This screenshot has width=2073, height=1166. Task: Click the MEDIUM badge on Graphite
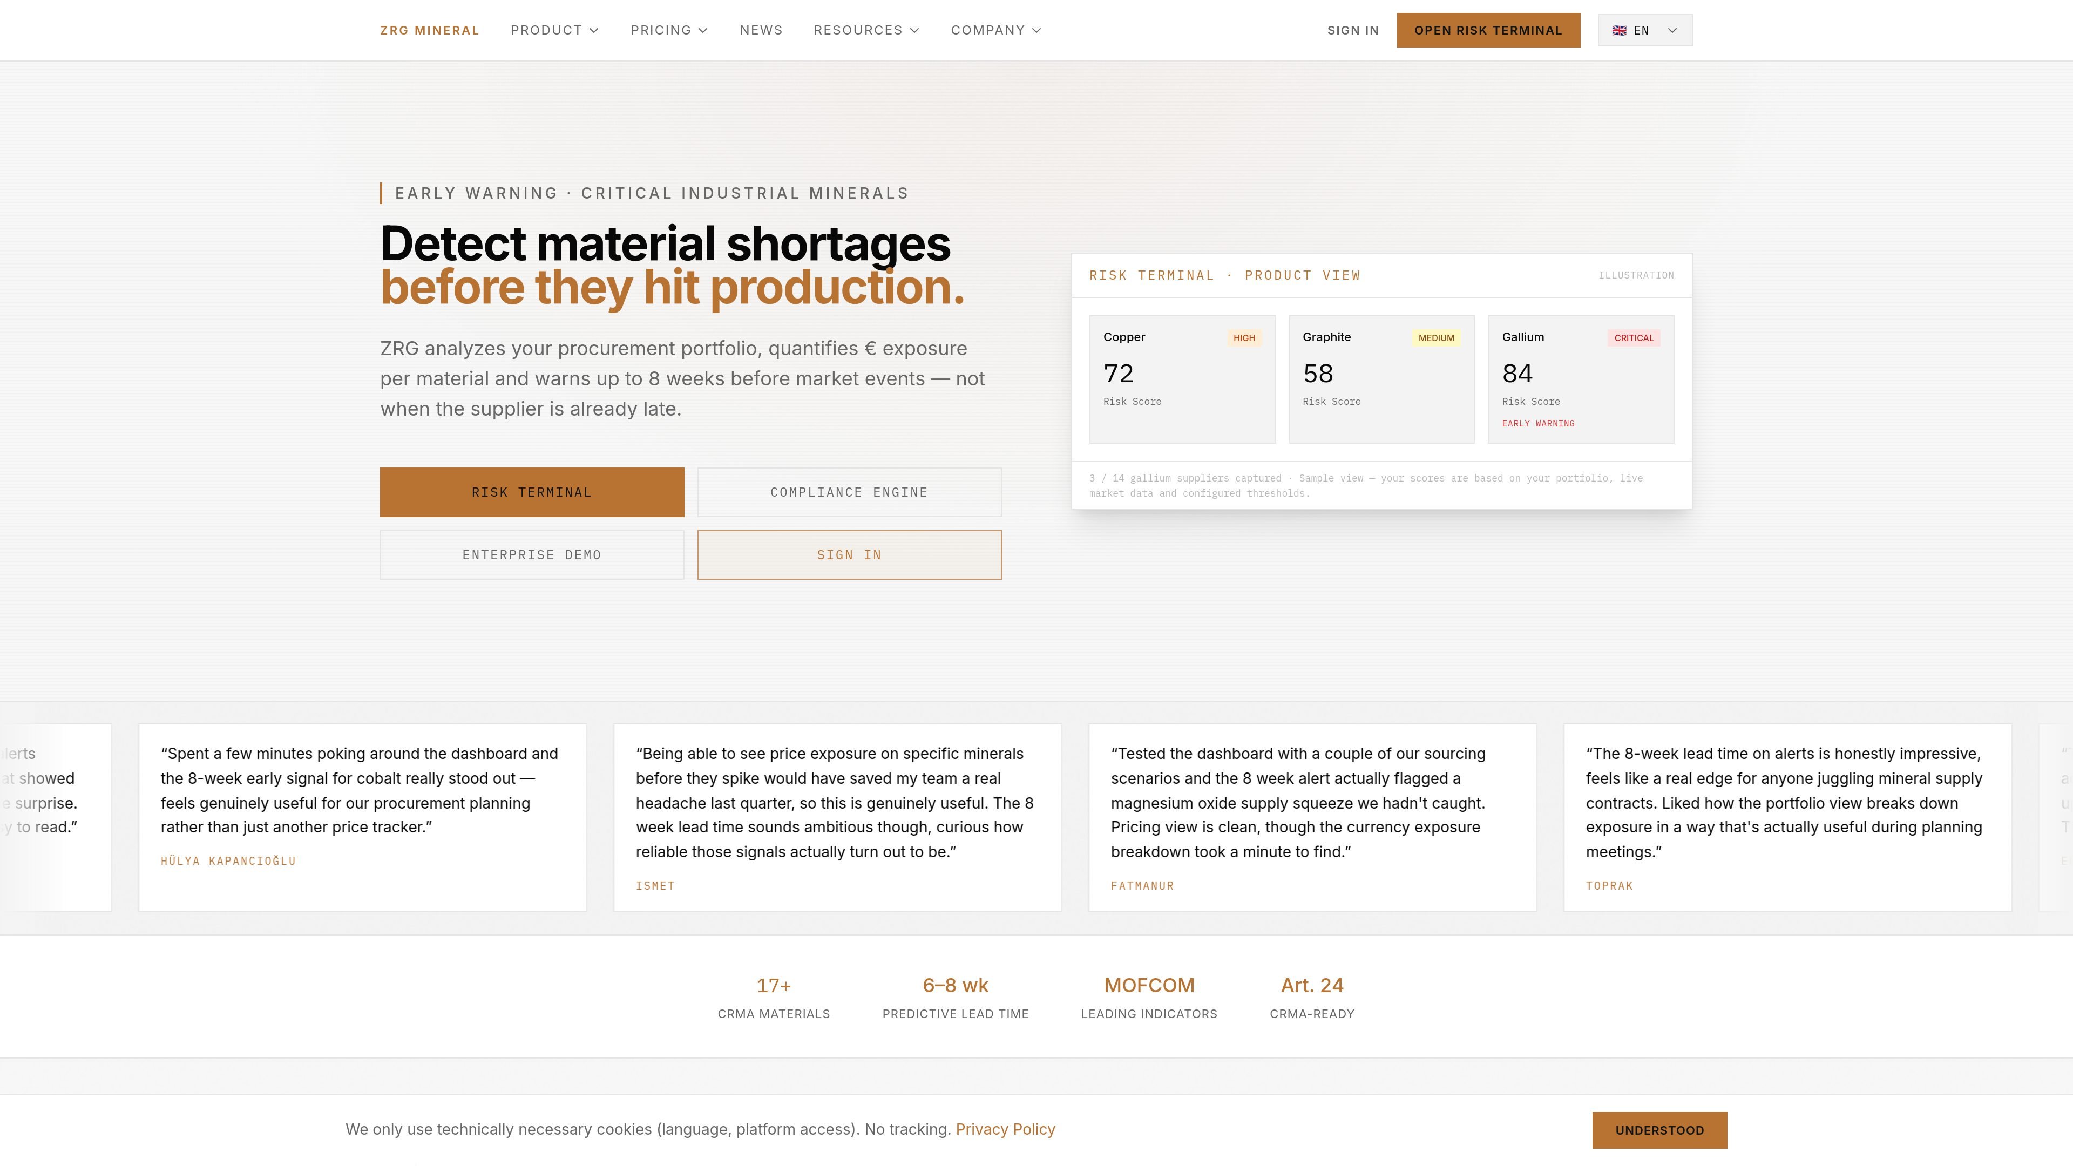[1435, 338]
